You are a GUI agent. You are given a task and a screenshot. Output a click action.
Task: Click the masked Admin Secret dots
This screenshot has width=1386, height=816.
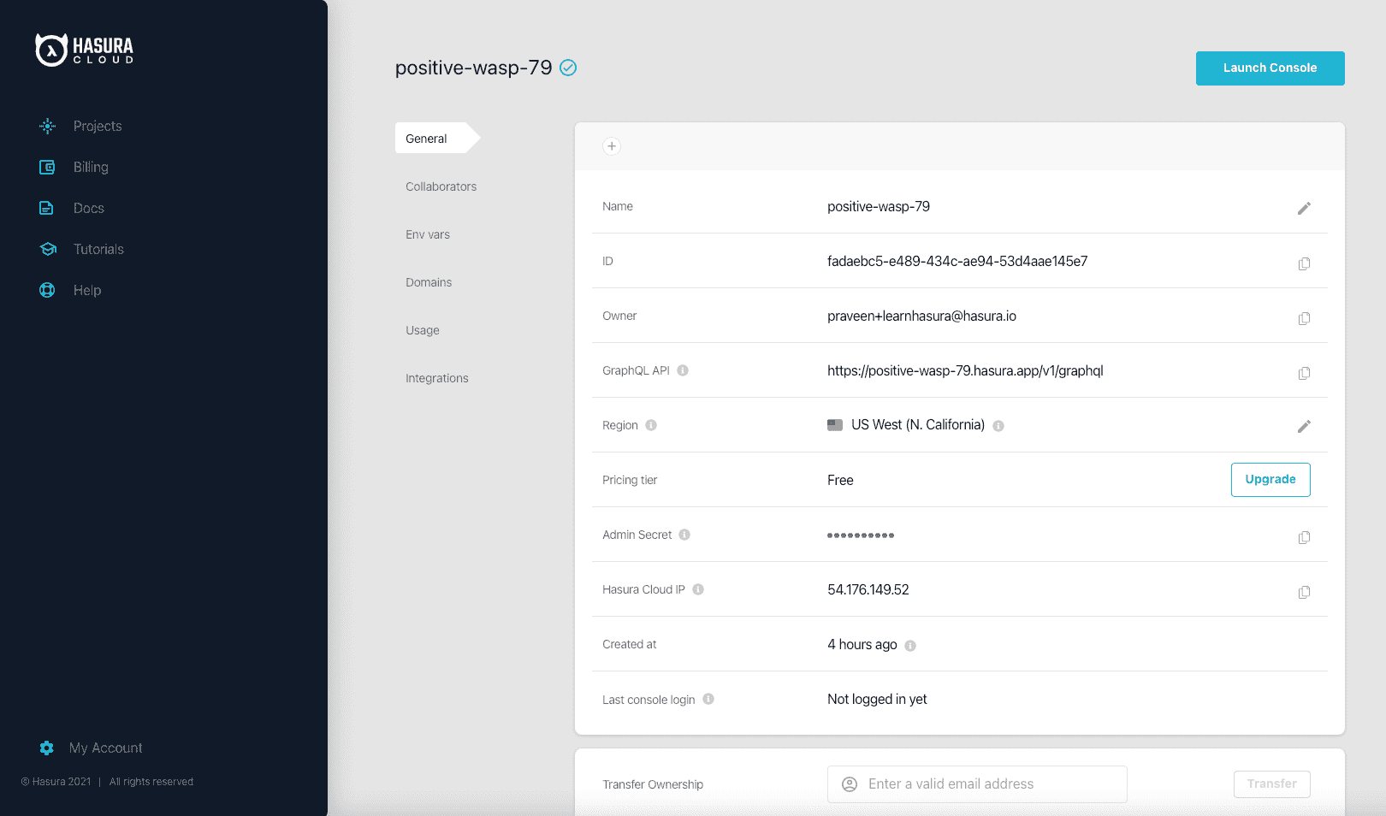click(861, 535)
